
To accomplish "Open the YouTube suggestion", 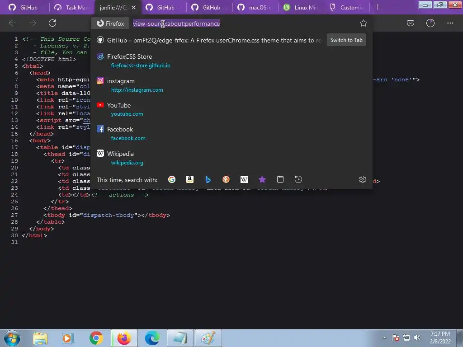I will tap(231, 109).
